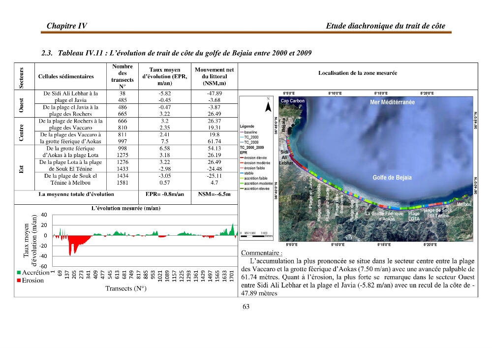Click the 'Plage LOTA' map label
Image resolution: width=492 pixels, height=348 pixels.
tap(414, 216)
